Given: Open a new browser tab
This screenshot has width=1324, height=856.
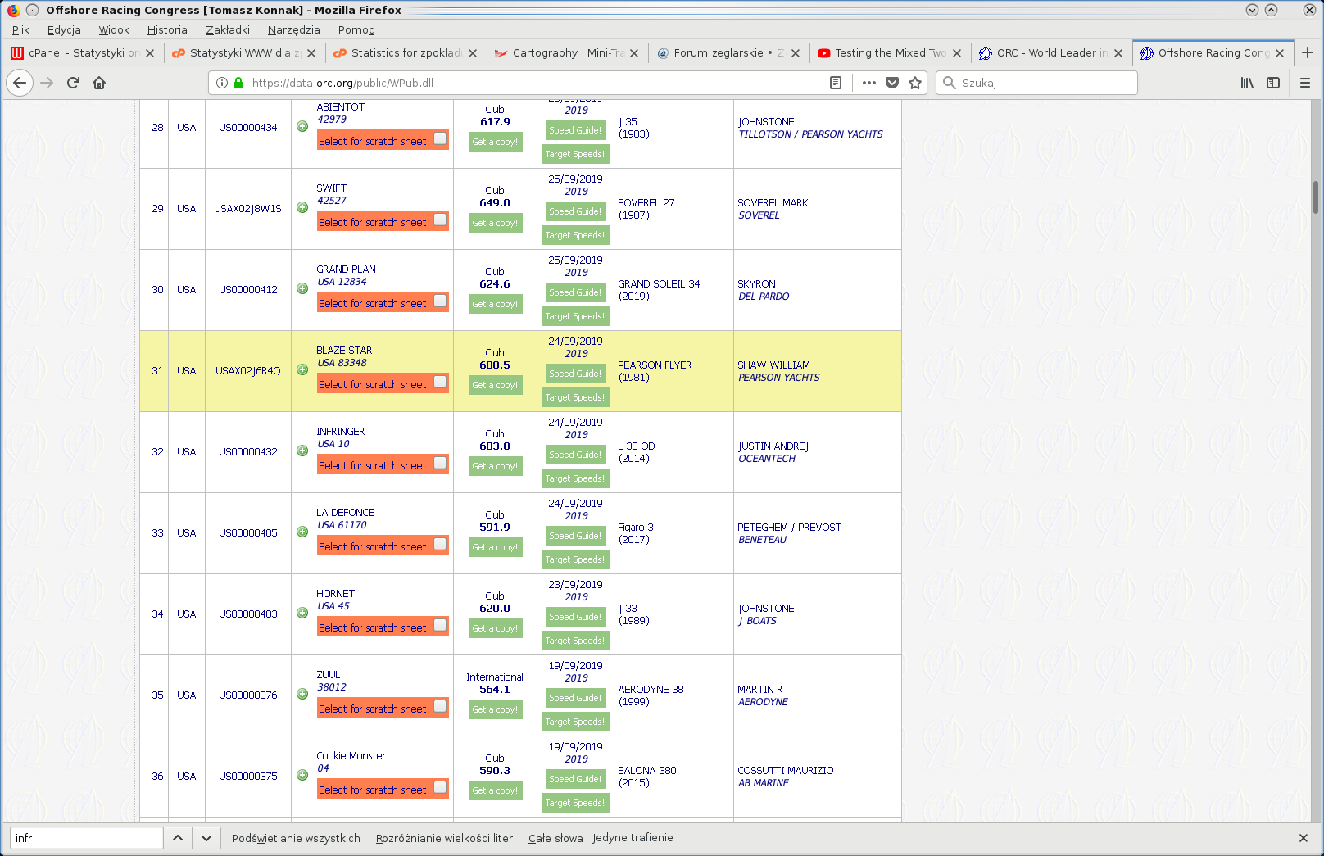Looking at the screenshot, I should (1308, 52).
